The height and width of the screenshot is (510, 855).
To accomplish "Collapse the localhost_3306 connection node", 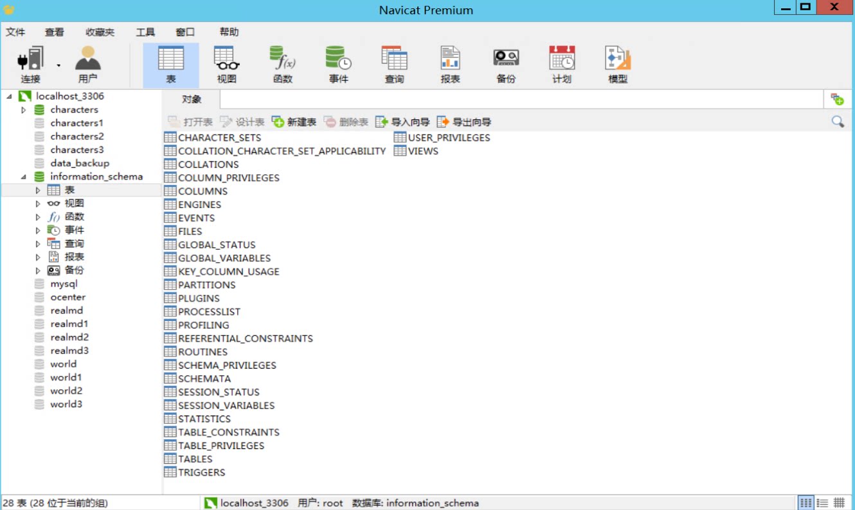I will tap(9, 96).
